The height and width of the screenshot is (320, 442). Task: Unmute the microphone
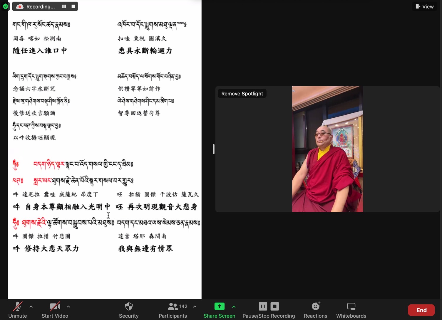(x=18, y=310)
